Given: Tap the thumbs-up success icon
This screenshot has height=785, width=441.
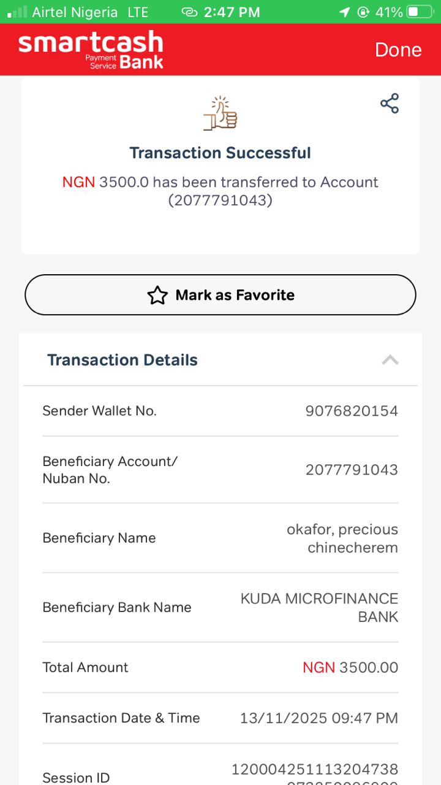Looking at the screenshot, I should click(221, 113).
